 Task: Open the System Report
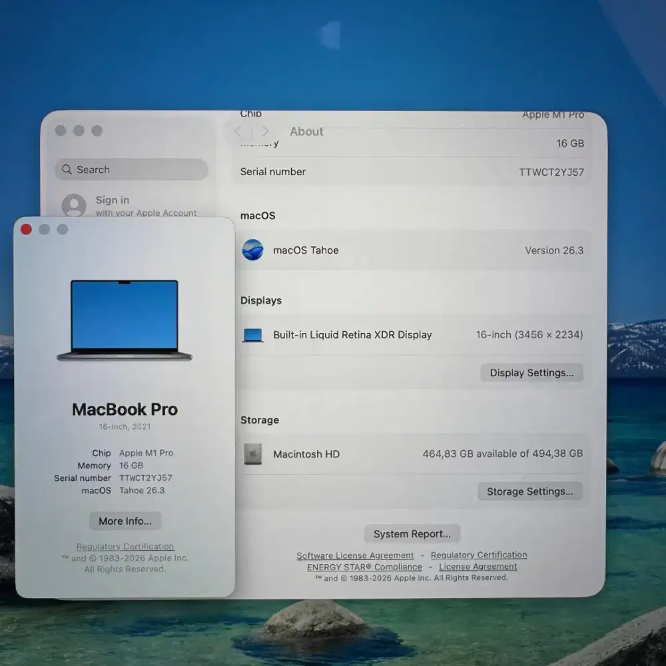click(x=412, y=533)
